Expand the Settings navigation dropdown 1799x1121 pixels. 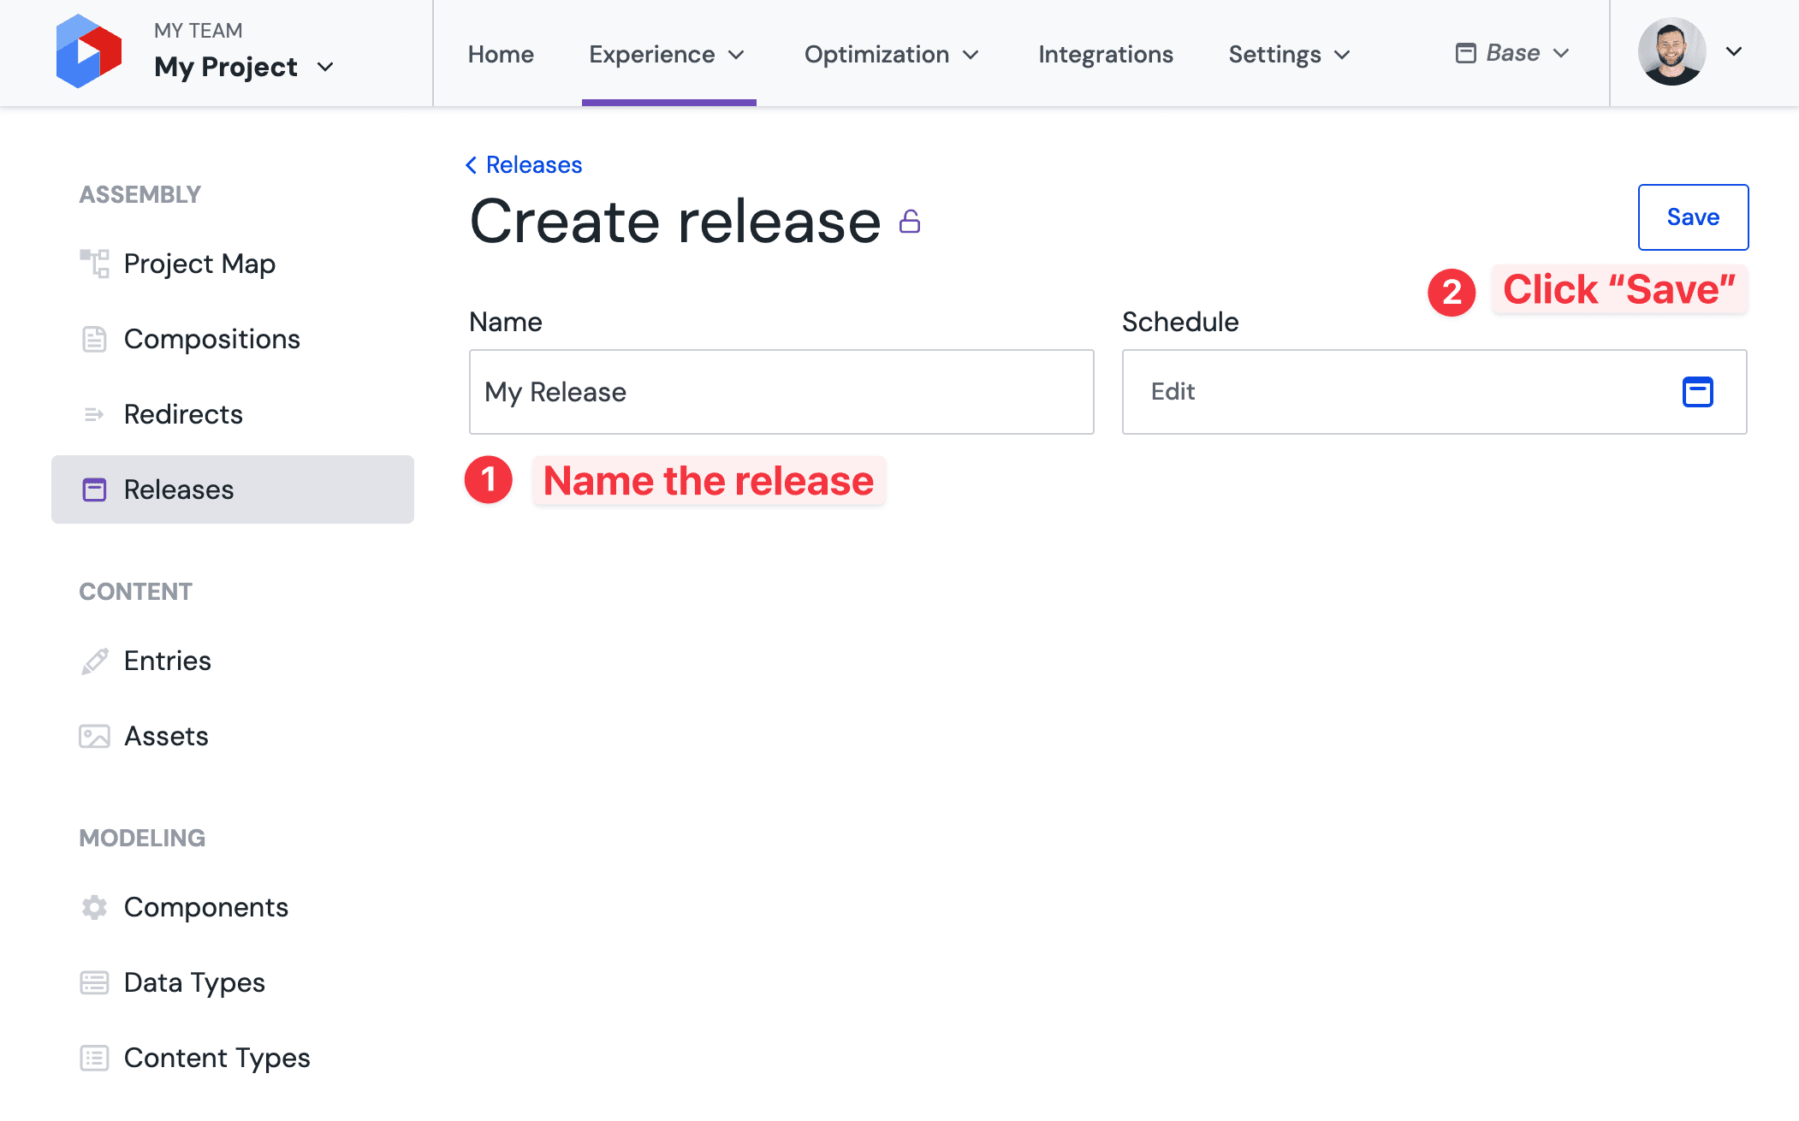(x=1286, y=53)
